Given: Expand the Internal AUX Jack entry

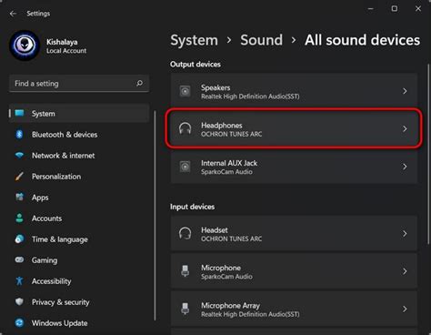Looking at the screenshot, I should pyautogui.click(x=294, y=167).
